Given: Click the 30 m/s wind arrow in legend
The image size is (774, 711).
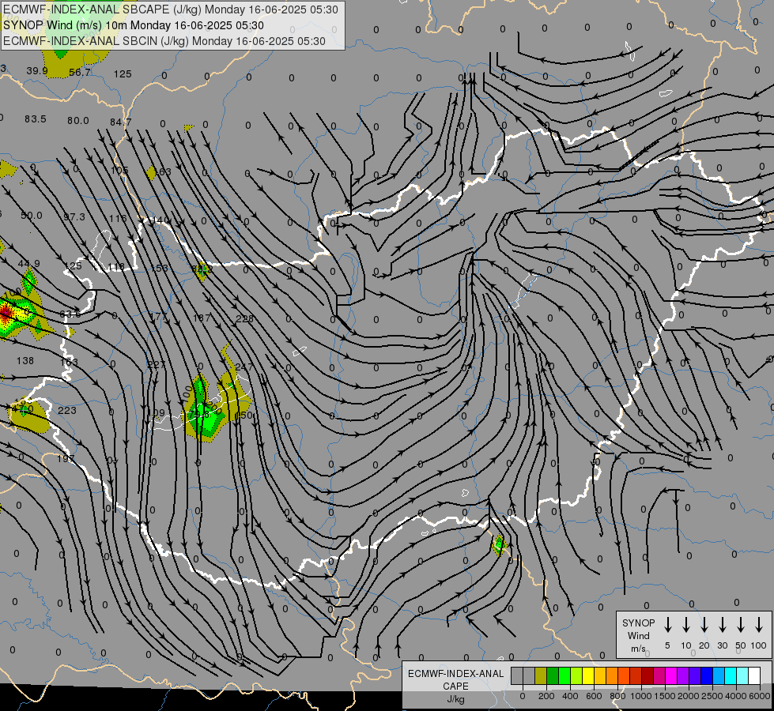Looking at the screenshot, I should (722, 625).
